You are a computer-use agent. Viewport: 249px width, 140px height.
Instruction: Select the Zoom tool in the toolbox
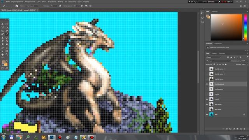(7, 54)
